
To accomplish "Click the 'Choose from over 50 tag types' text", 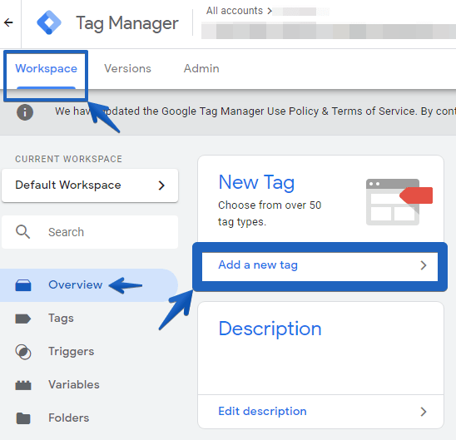I will [x=270, y=214].
